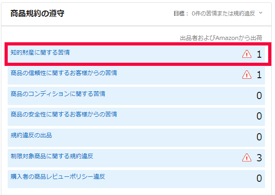Viewport: 275px width, 195px height.
Task: Click count 1 in 知的財産に関する苦情 row
Action: coord(259,55)
